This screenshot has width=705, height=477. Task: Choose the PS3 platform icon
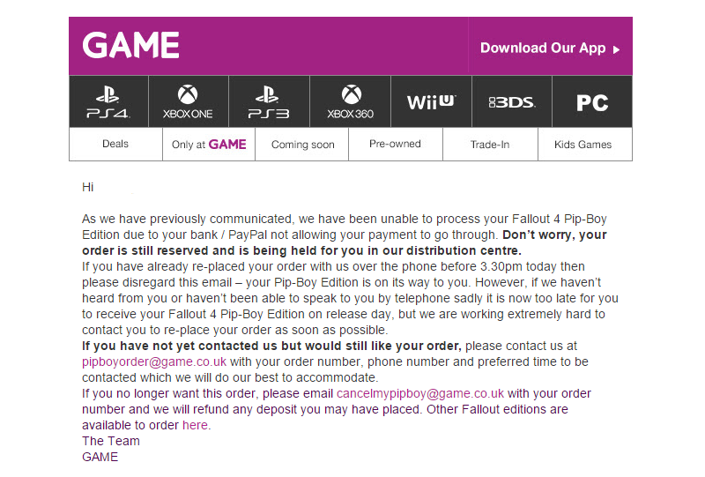(270, 101)
